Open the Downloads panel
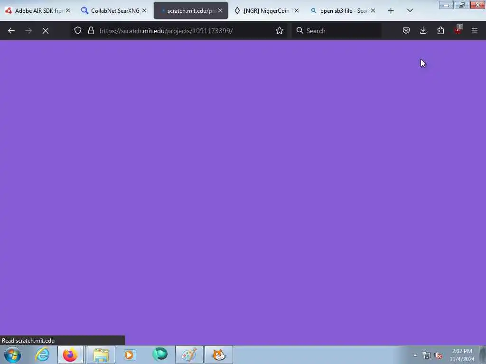Screen dimensions: 486x364 pyautogui.click(x=423, y=30)
